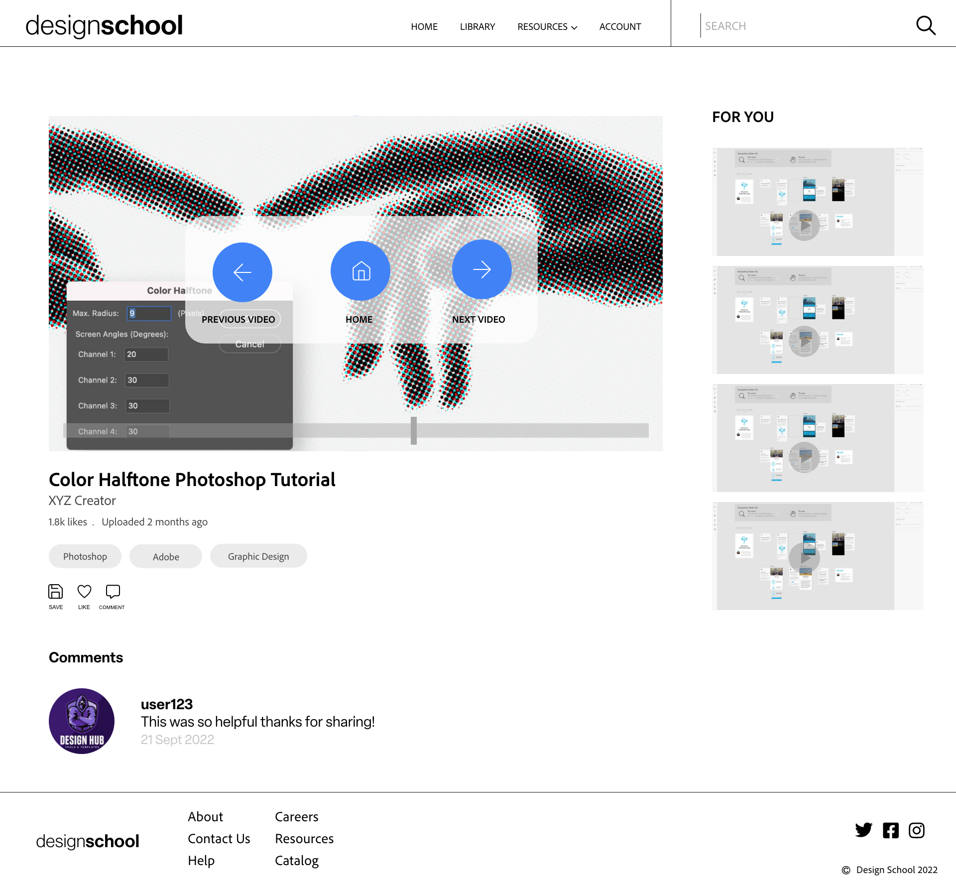Screen dimensions: 956x882
Task: Go to previous video arrow button
Action: (x=242, y=272)
